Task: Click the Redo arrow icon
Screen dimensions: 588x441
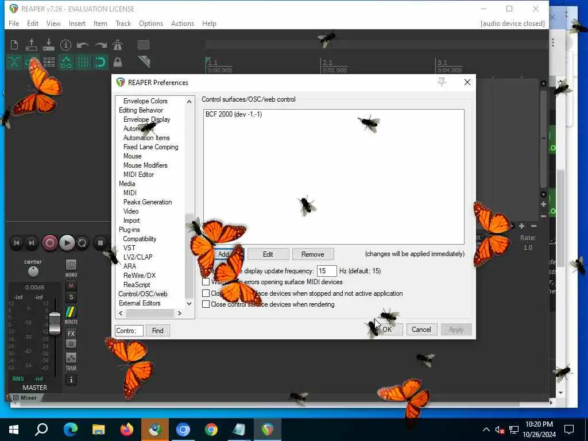Action: coord(100,45)
